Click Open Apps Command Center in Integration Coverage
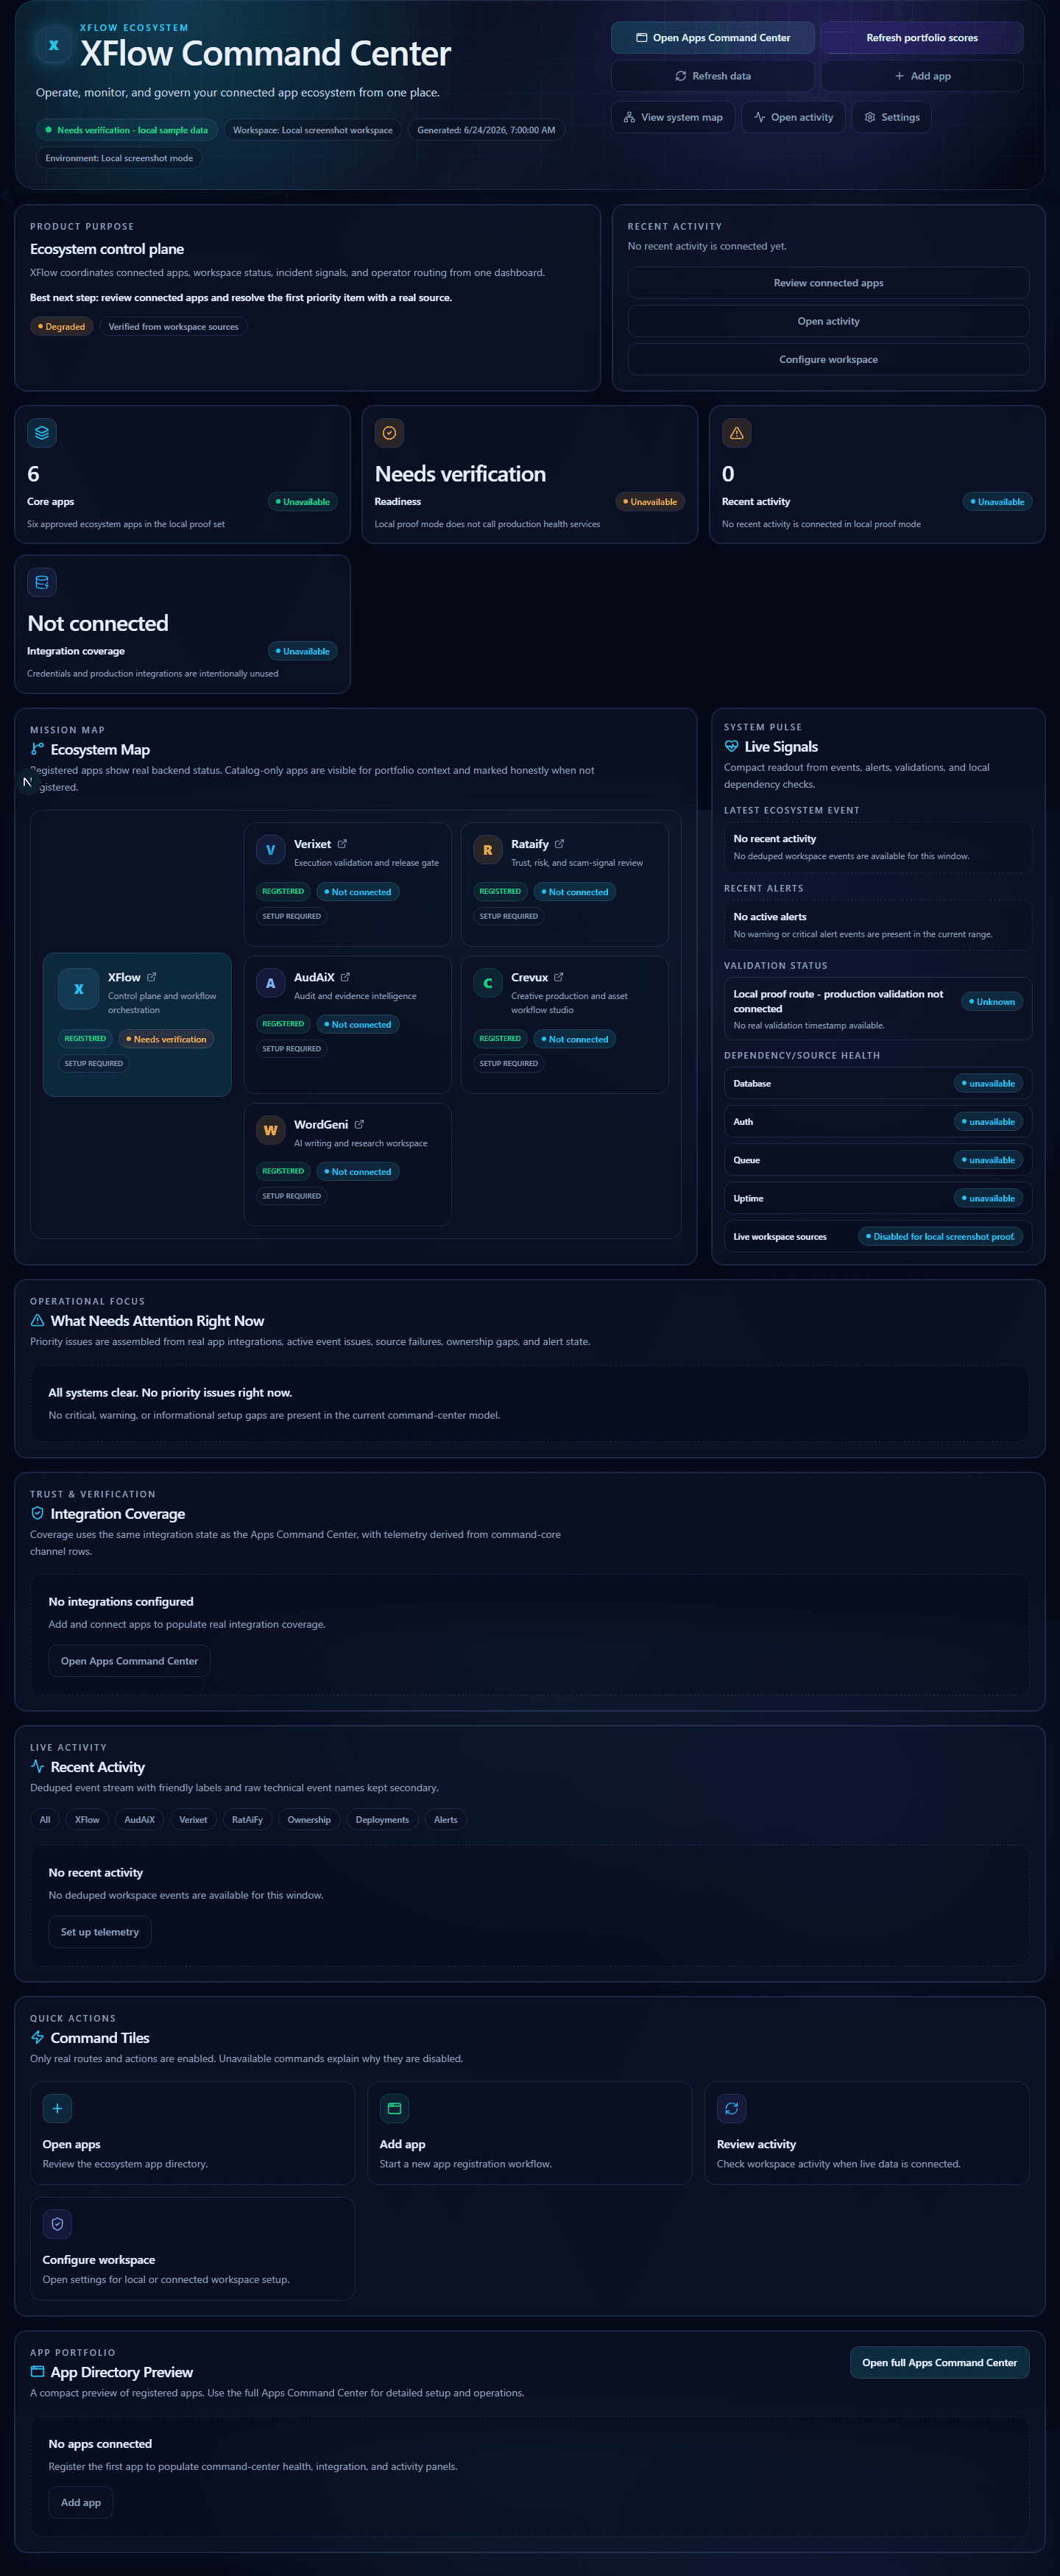Image resolution: width=1060 pixels, height=2576 pixels. coord(129,1661)
